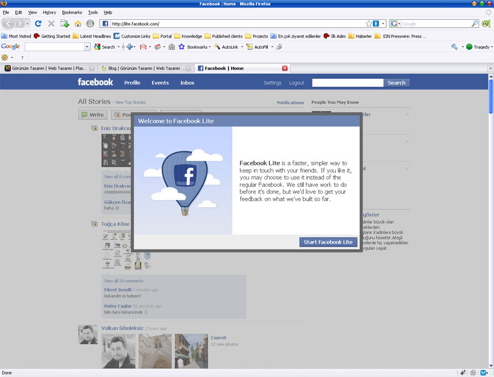Click the Facebook Settings link
Image resolution: width=494 pixels, height=377 pixels.
[272, 83]
